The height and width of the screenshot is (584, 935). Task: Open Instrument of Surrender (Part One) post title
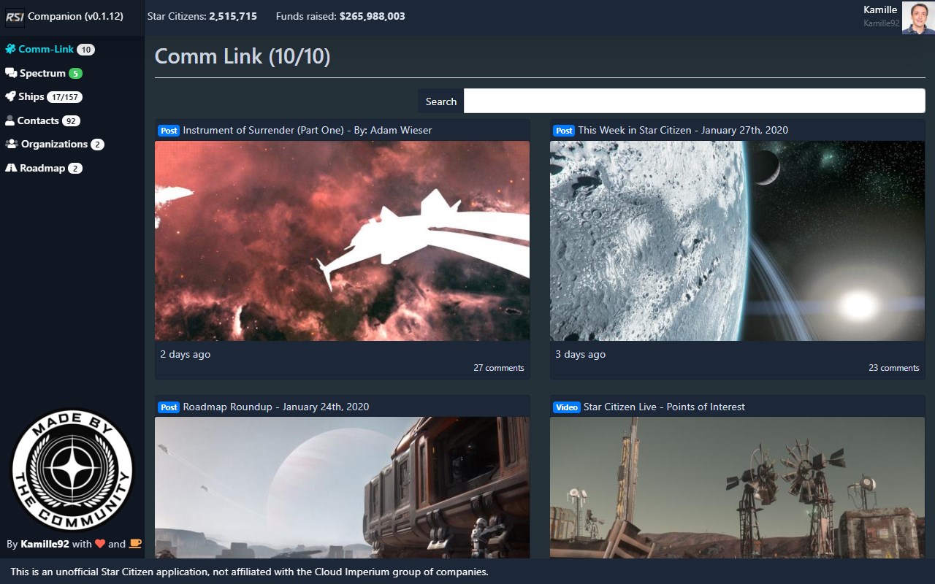click(x=308, y=130)
